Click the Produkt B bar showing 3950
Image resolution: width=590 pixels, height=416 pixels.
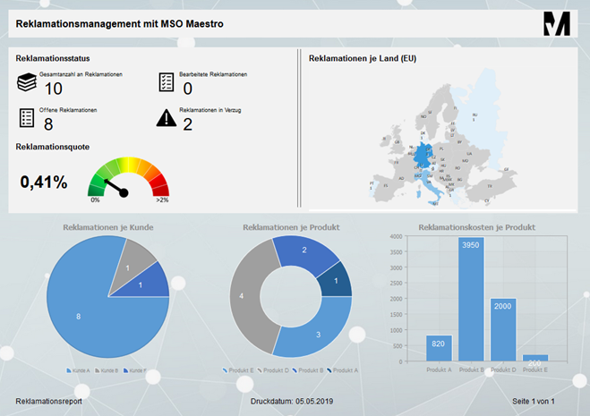pos(471,300)
